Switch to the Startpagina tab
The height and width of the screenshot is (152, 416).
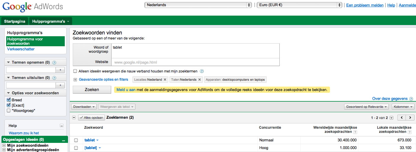tap(14, 22)
